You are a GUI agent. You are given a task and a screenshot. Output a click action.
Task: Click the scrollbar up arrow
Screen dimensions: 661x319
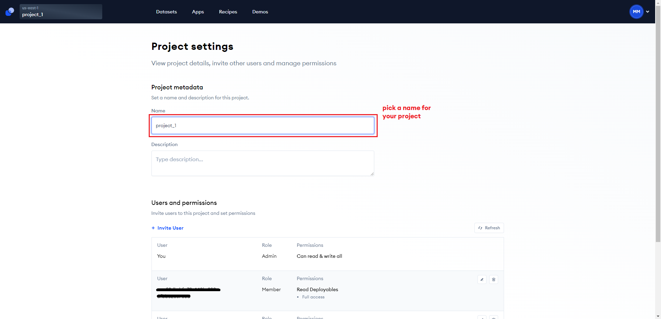pos(658,2)
